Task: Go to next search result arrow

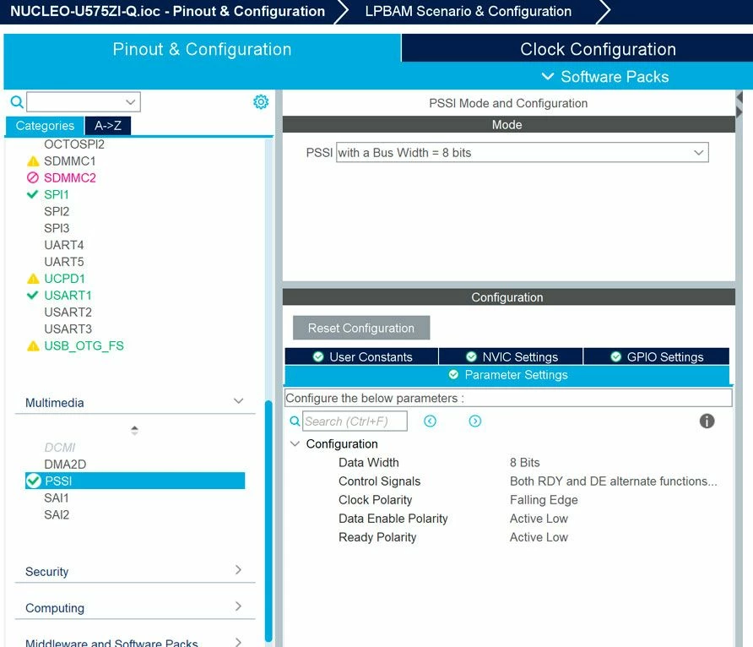Action: 475,421
